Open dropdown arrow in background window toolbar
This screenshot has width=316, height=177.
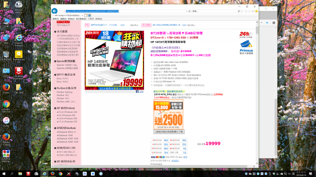[x=262, y=23]
